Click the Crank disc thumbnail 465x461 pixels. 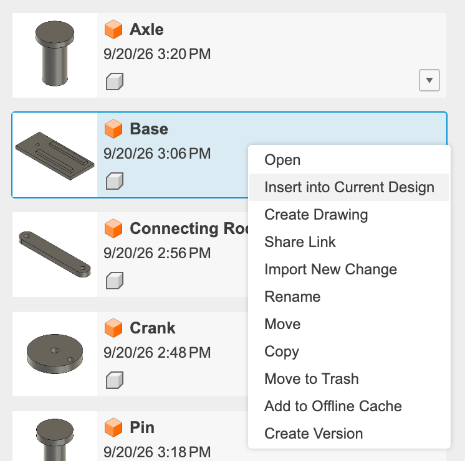coord(55,354)
